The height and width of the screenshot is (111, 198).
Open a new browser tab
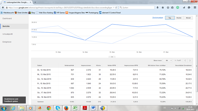click(35, 2)
